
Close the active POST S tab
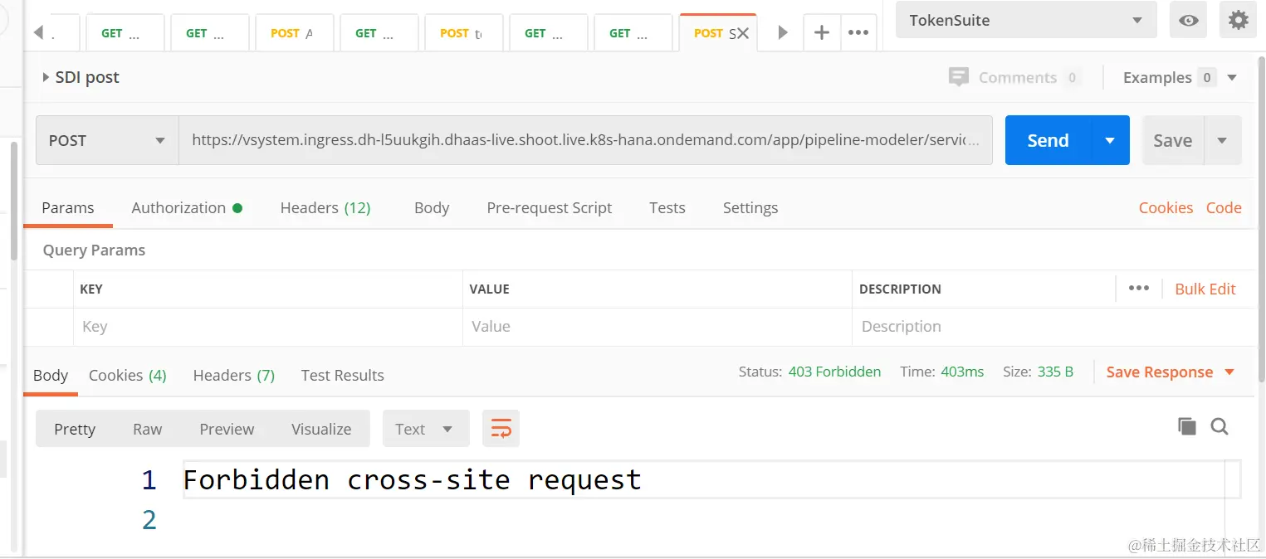tap(743, 33)
